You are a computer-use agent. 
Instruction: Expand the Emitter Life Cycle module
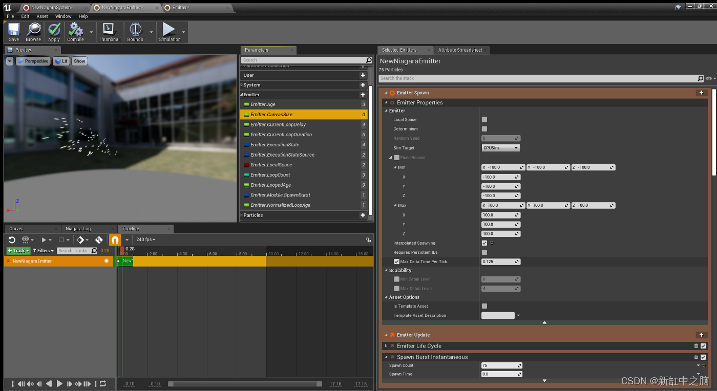tap(386, 346)
